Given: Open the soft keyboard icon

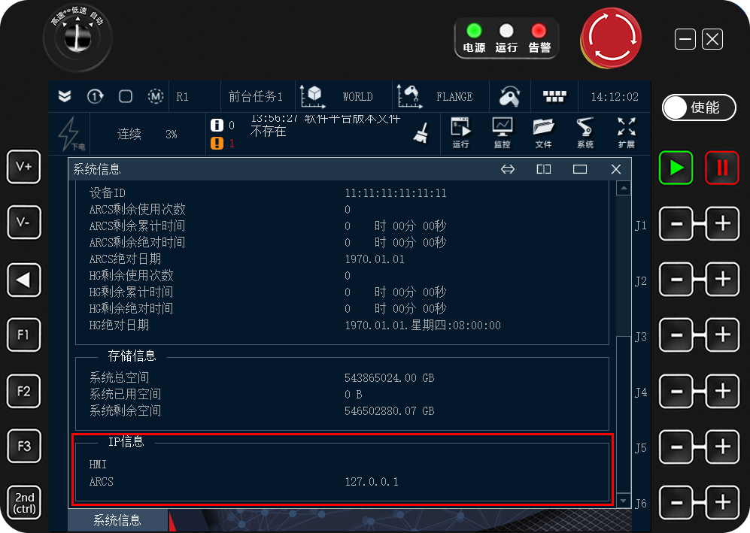Looking at the screenshot, I should pos(555,96).
